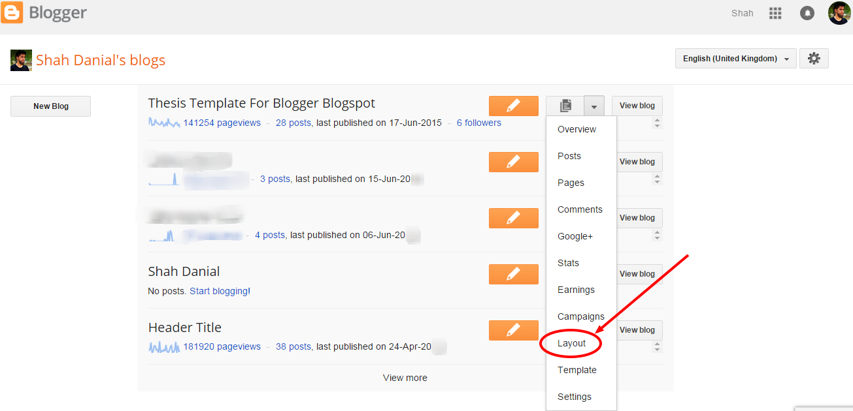Select Overview in the dropdown menu
The width and height of the screenshot is (853, 411).
pos(581,129)
